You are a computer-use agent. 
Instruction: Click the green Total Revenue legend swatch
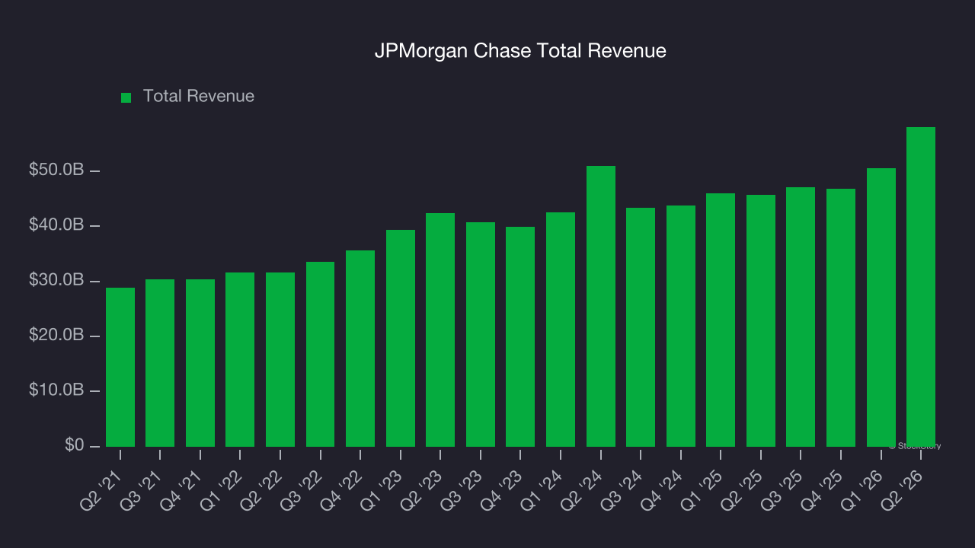pos(126,97)
